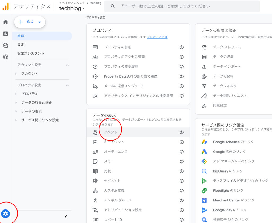Click the Floodlight logo icon

[x=204, y=191]
